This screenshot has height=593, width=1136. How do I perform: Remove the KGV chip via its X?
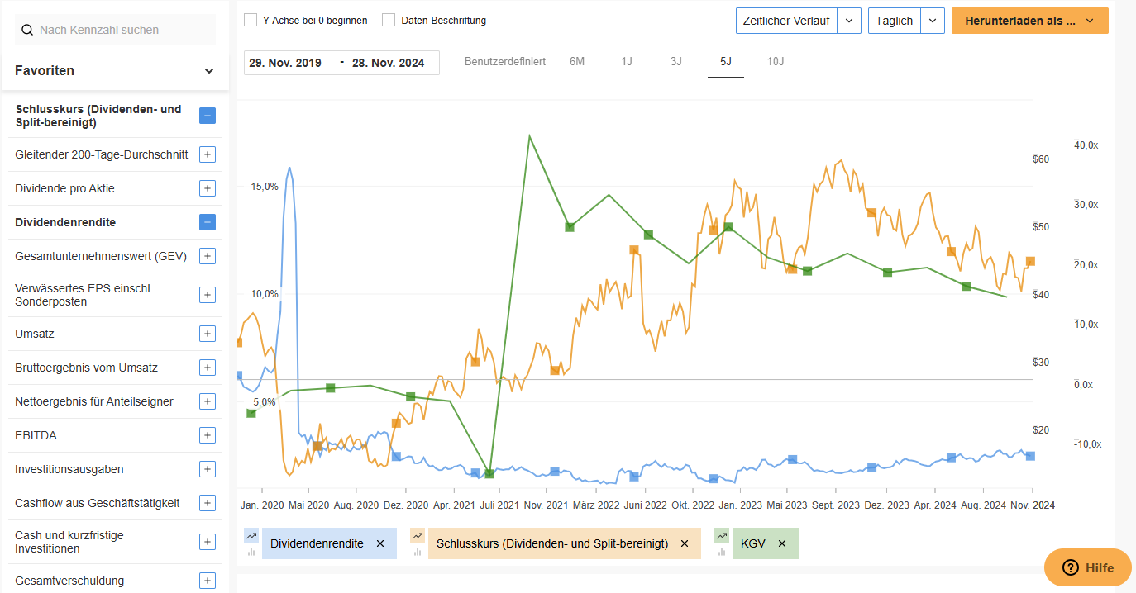[x=781, y=543]
